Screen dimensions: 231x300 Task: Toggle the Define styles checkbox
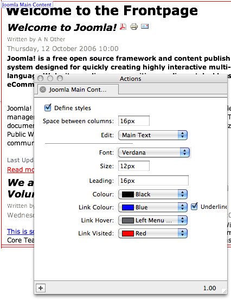pyautogui.click(x=48, y=108)
